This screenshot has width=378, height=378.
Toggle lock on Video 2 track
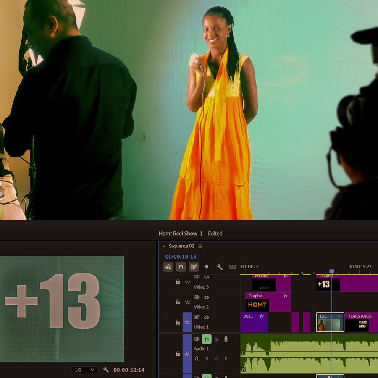[x=178, y=302]
